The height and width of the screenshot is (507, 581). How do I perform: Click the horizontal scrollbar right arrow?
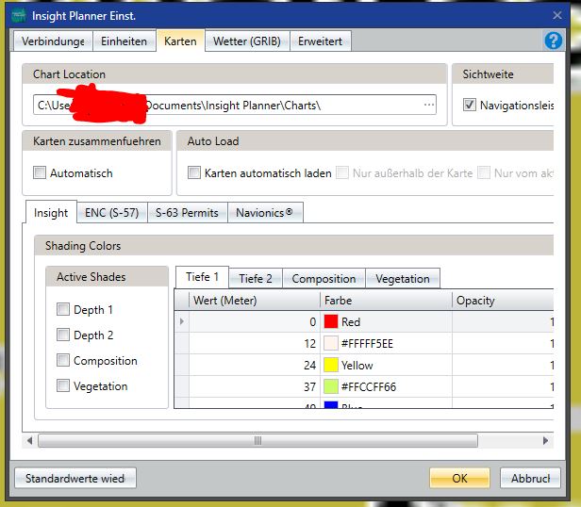point(545,441)
